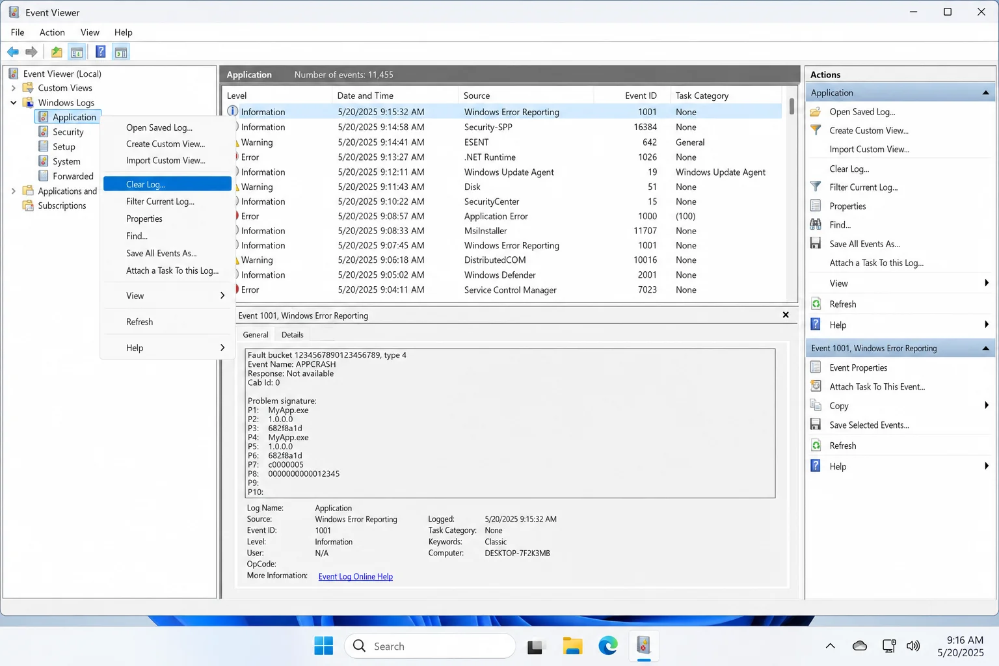Collapse the Application section in Actions pane
The image size is (999, 666).
click(x=985, y=93)
